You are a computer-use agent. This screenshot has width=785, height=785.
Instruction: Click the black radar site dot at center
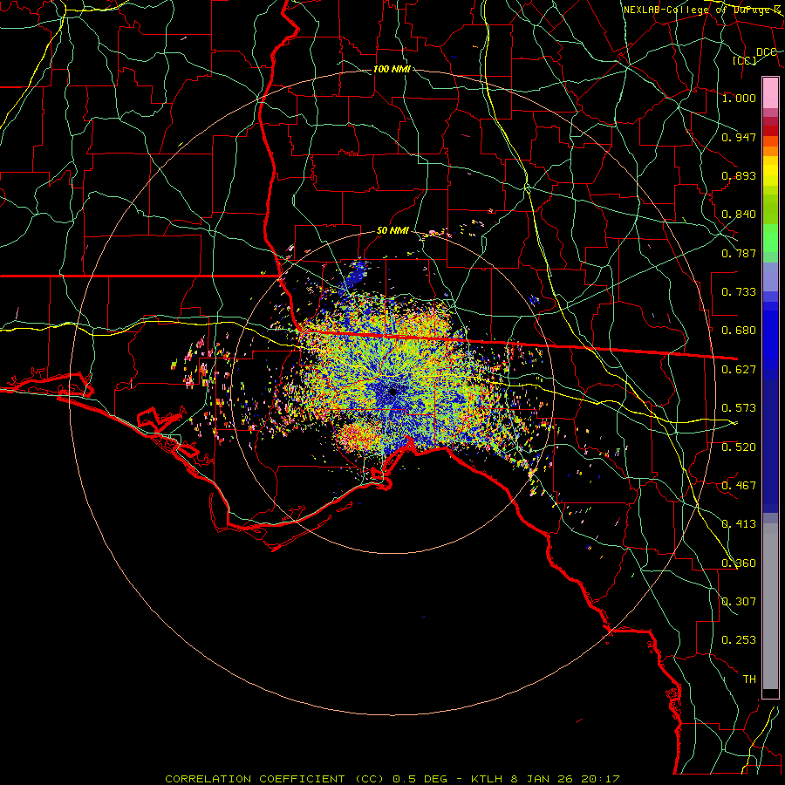(393, 392)
